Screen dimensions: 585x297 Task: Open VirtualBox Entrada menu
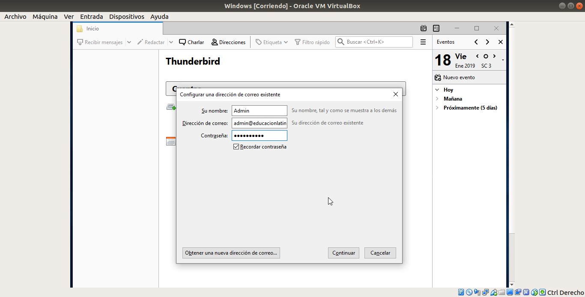click(92, 17)
